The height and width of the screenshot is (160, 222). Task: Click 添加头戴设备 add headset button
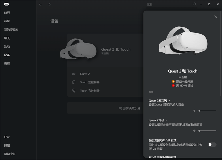pos(129,108)
